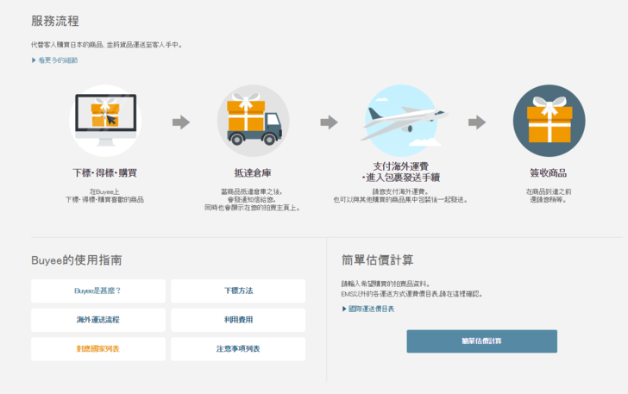This screenshot has width=628, height=394.
Task: Click the 簽收商品 step heading
Action: click(549, 173)
